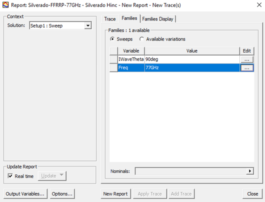The width and height of the screenshot is (265, 202).
Task: Click the Value column header
Action: [192, 51]
